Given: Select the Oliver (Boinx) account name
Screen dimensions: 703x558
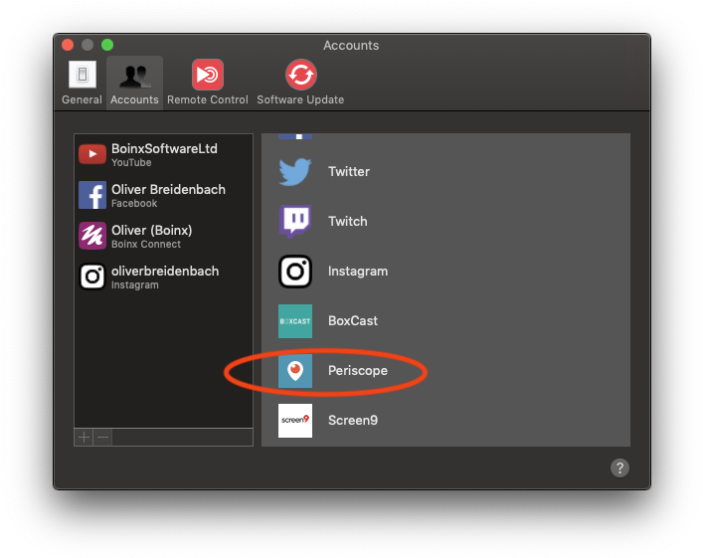Looking at the screenshot, I should pyautogui.click(x=151, y=230).
